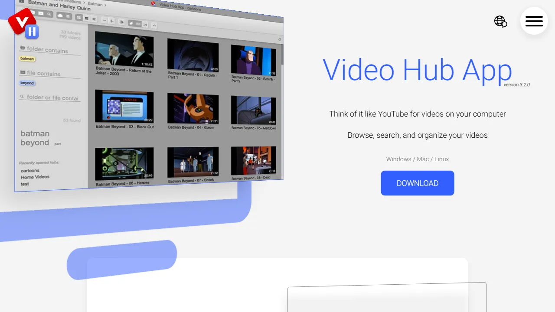Zoom out thumbnails with the minus icon
This screenshot has height=312, width=555.
coord(104,20)
